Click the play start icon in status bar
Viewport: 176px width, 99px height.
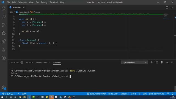pos(18,94)
